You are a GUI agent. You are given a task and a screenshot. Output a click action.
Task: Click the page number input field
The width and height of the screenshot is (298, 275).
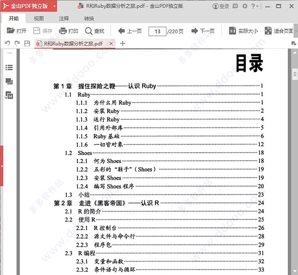pyautogui.click(x=157, y=31)
